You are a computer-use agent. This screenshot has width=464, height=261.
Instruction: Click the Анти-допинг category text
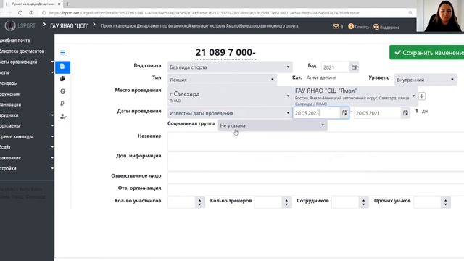click(321, 78)
